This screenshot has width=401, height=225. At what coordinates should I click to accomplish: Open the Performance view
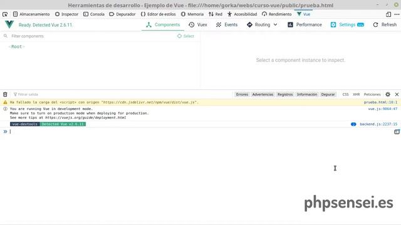[x=305, y=25]
